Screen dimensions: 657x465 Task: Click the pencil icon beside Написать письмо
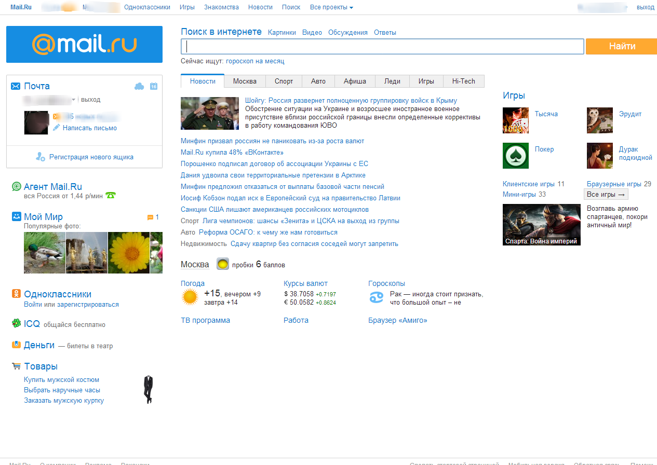point(57,128)
